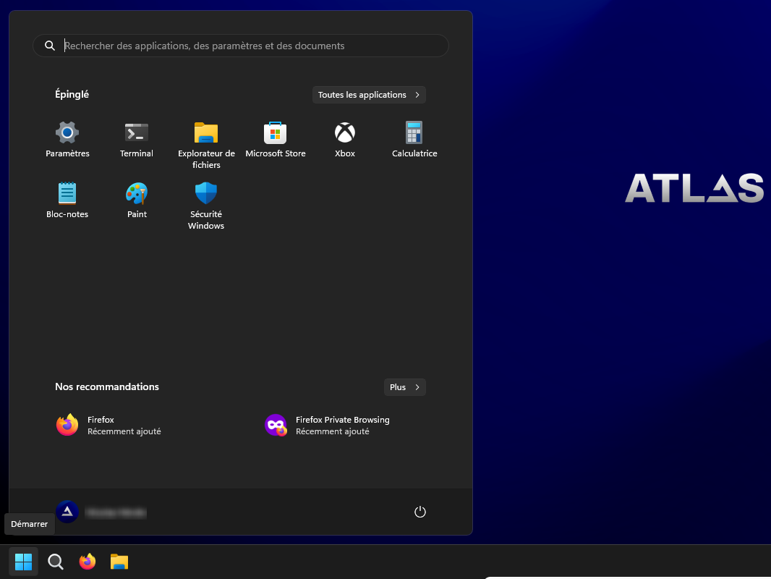Click the power button icon
The image size is (771, 579).
pyautogui.click(x=420, y=512)
